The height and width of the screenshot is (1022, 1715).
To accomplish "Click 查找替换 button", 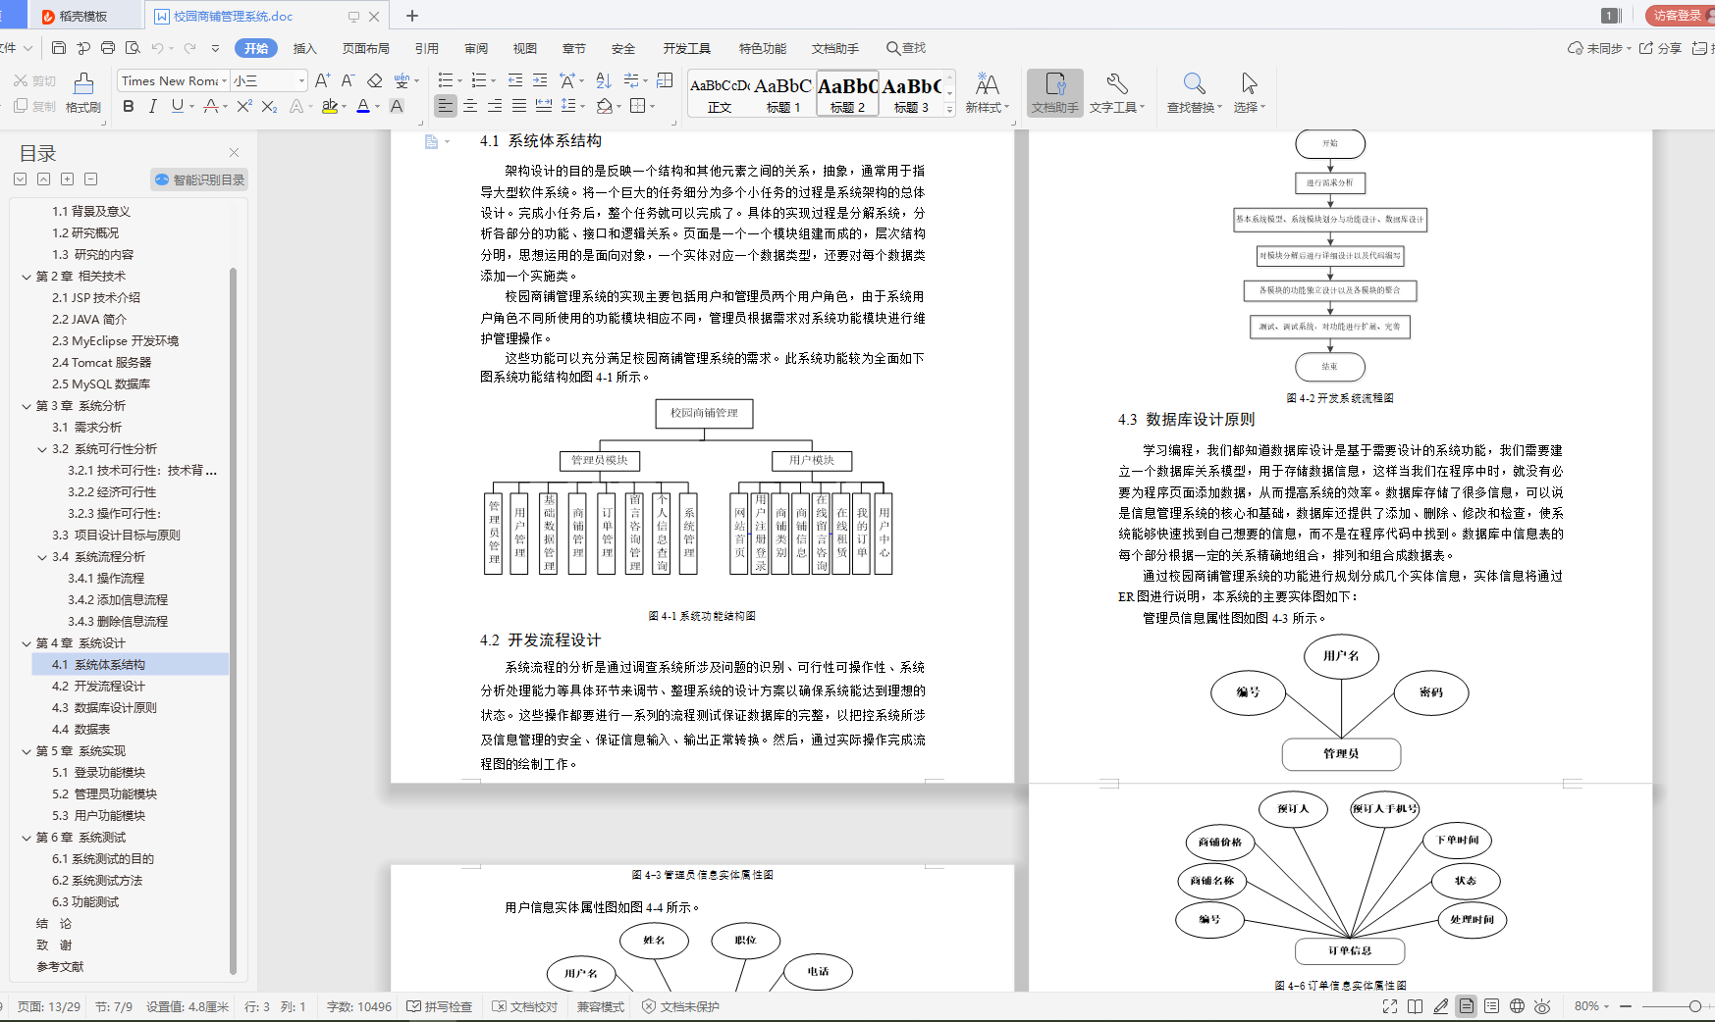I will point(1194,93).
